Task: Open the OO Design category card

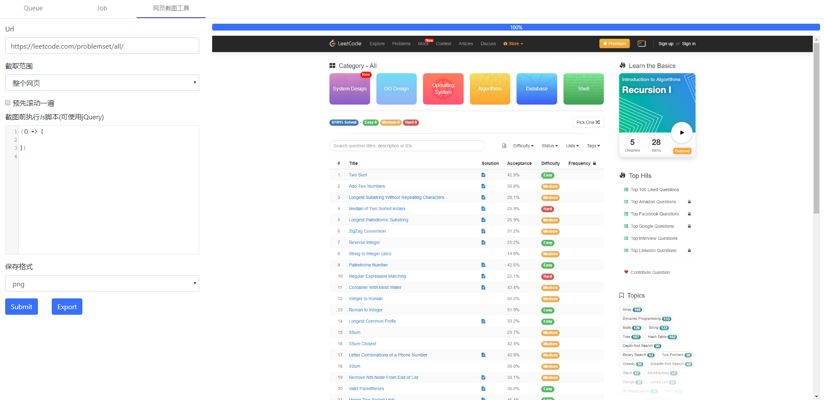Action: 397,89
